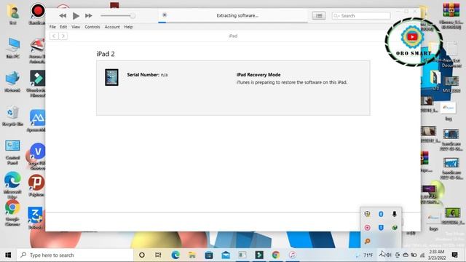Open the clock showing 2:33 AM
Viewport: 466px width, 262px height.
pos(437,255)
